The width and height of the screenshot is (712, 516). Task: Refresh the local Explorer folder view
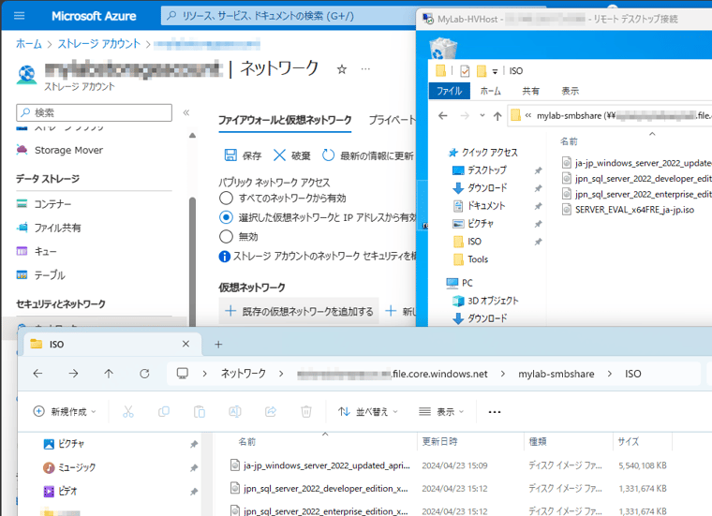coord(144,374)
